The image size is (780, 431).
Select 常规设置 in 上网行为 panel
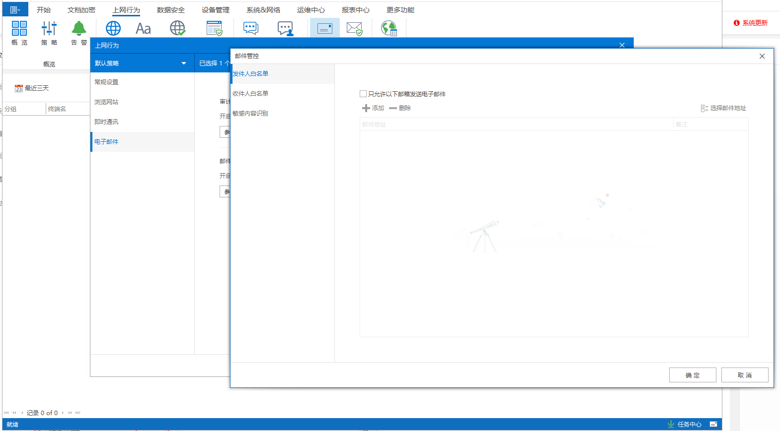[142, 82]
